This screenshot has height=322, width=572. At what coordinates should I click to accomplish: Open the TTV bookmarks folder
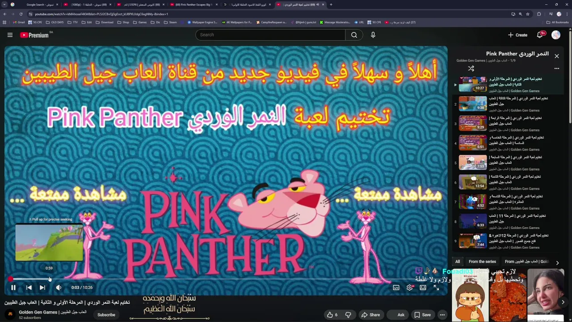(73, 22)
